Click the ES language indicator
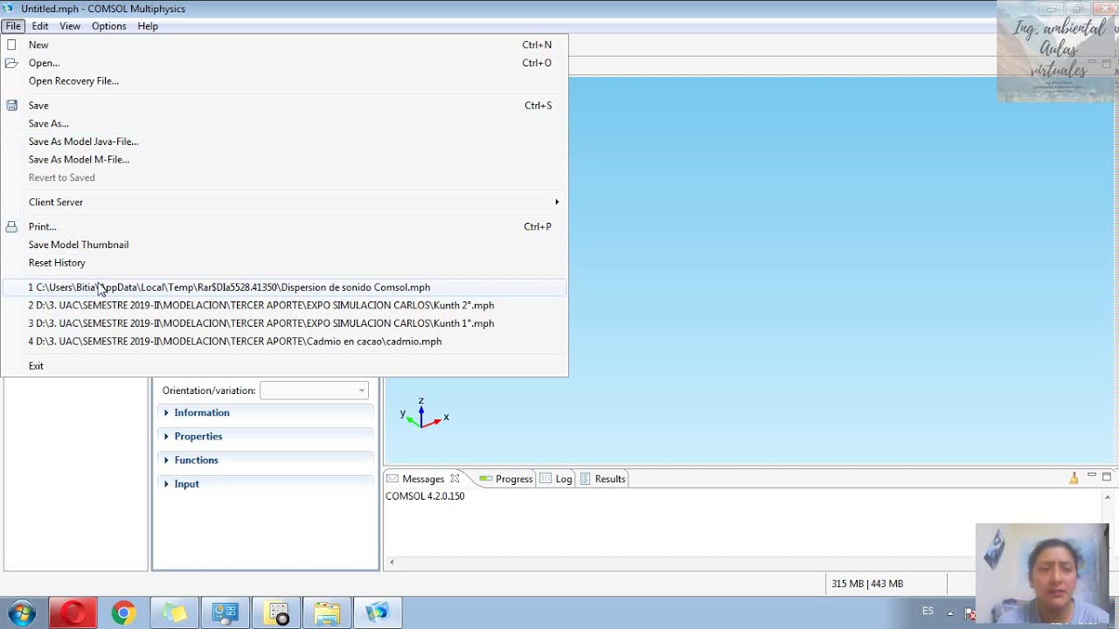Viewport: 1119px width, 629px height. [928, 612]
